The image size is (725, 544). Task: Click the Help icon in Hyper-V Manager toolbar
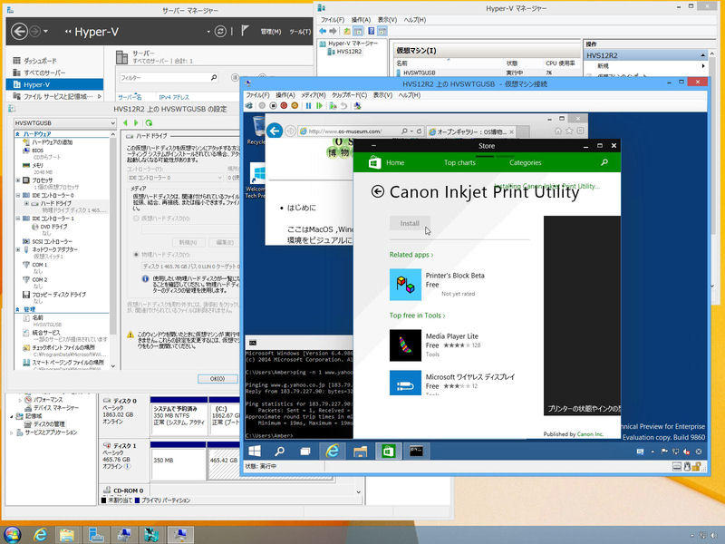click(371, 31)
